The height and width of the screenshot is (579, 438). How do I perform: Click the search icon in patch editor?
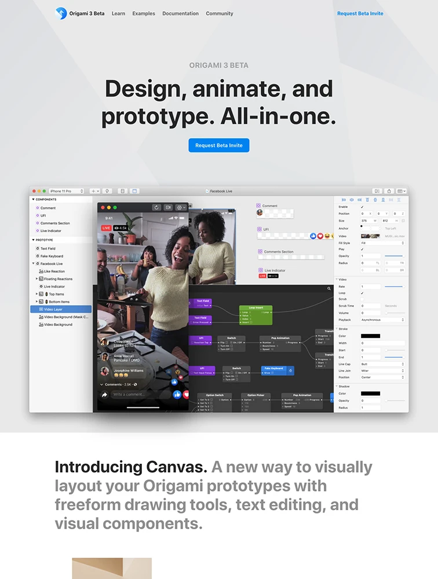(329, 289)
